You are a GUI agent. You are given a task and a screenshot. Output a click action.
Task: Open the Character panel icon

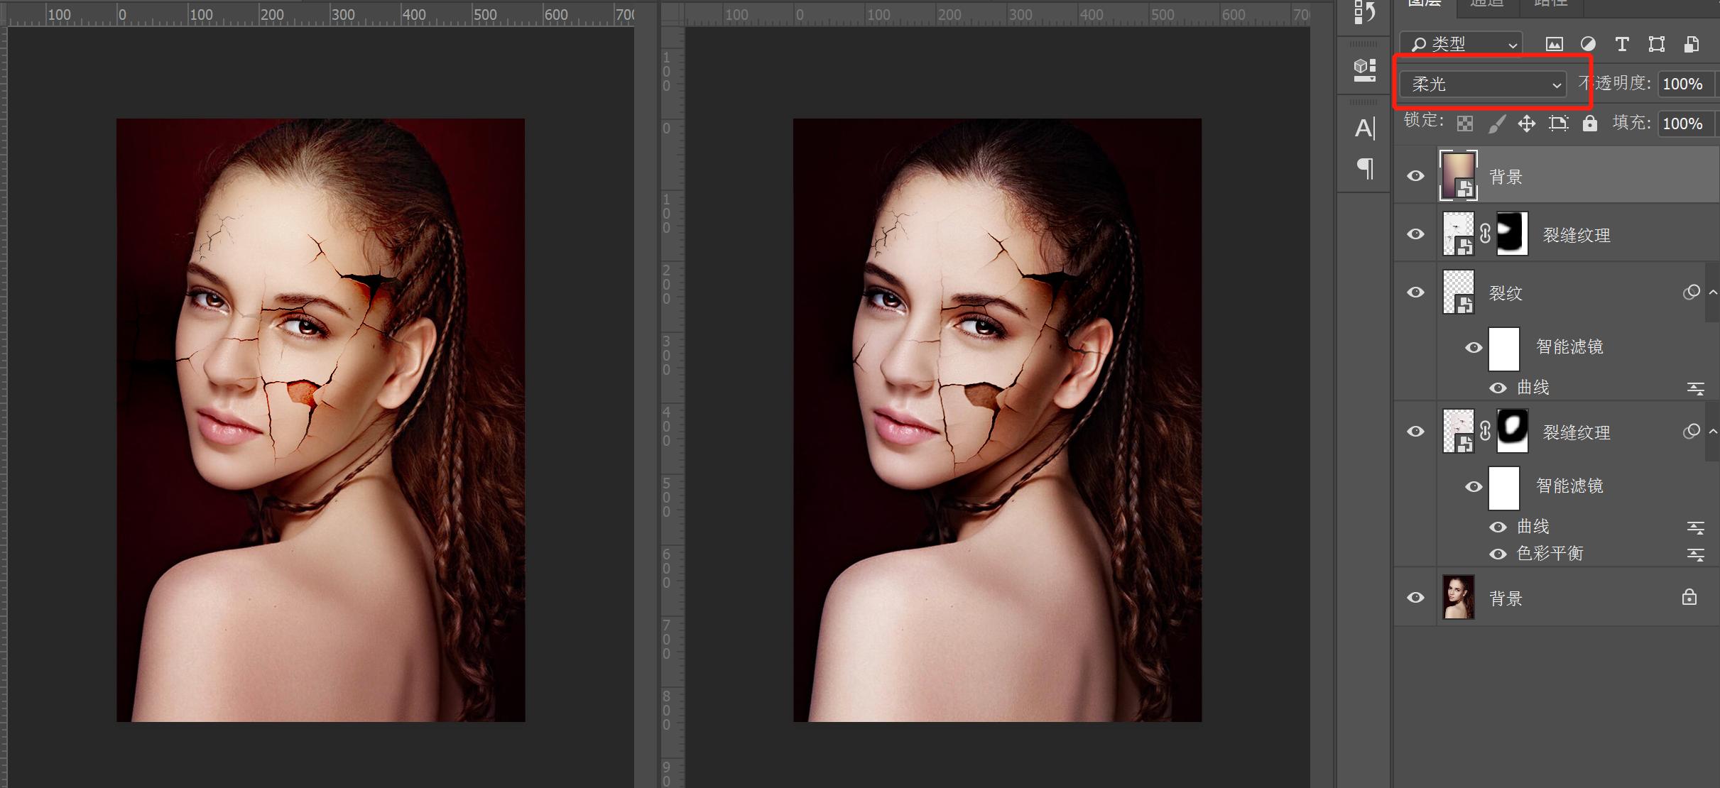1364,128
